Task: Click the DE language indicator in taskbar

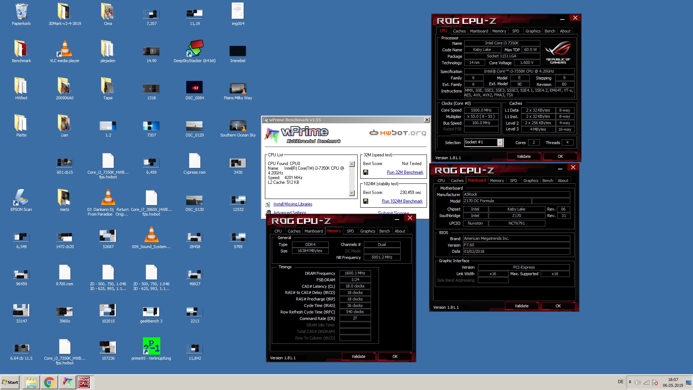Action: 620,382
